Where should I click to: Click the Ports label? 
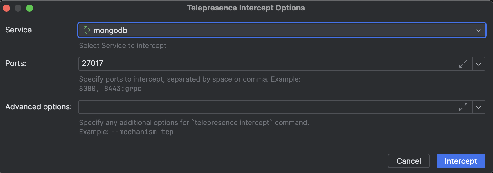tap(15, 63)
